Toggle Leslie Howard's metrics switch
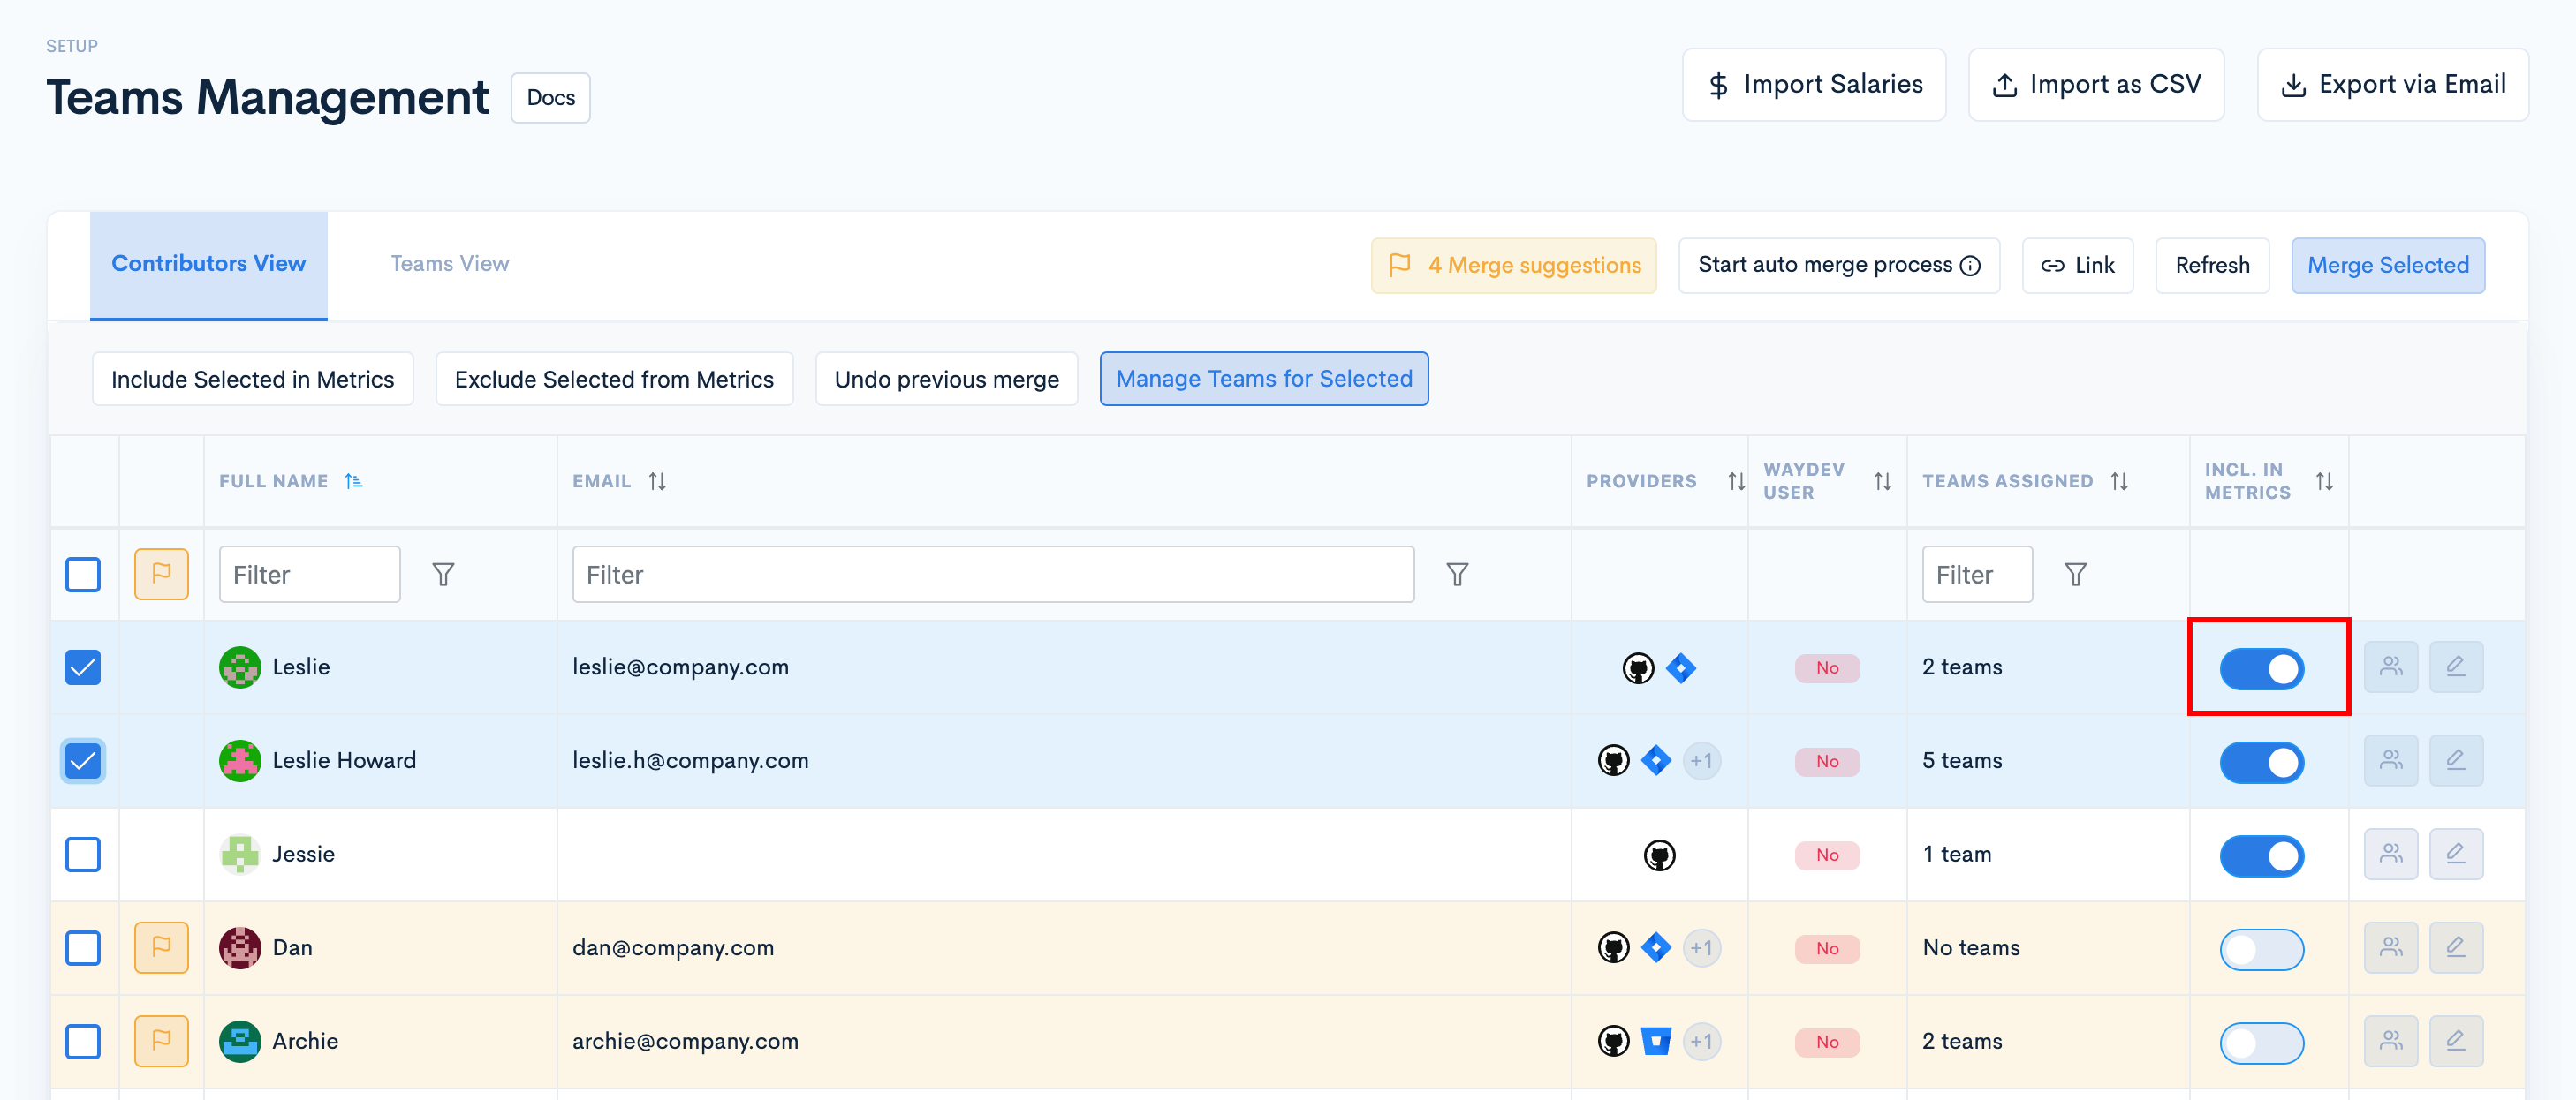This screenshot has width=2576, height=1100. 2261,762
